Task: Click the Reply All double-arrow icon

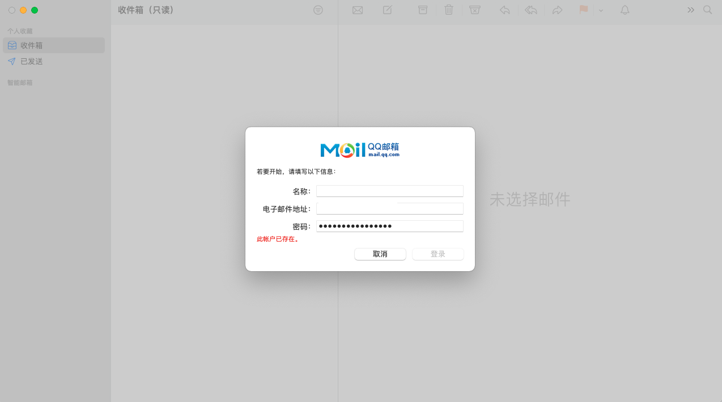Action: click(x=531, y=10)
